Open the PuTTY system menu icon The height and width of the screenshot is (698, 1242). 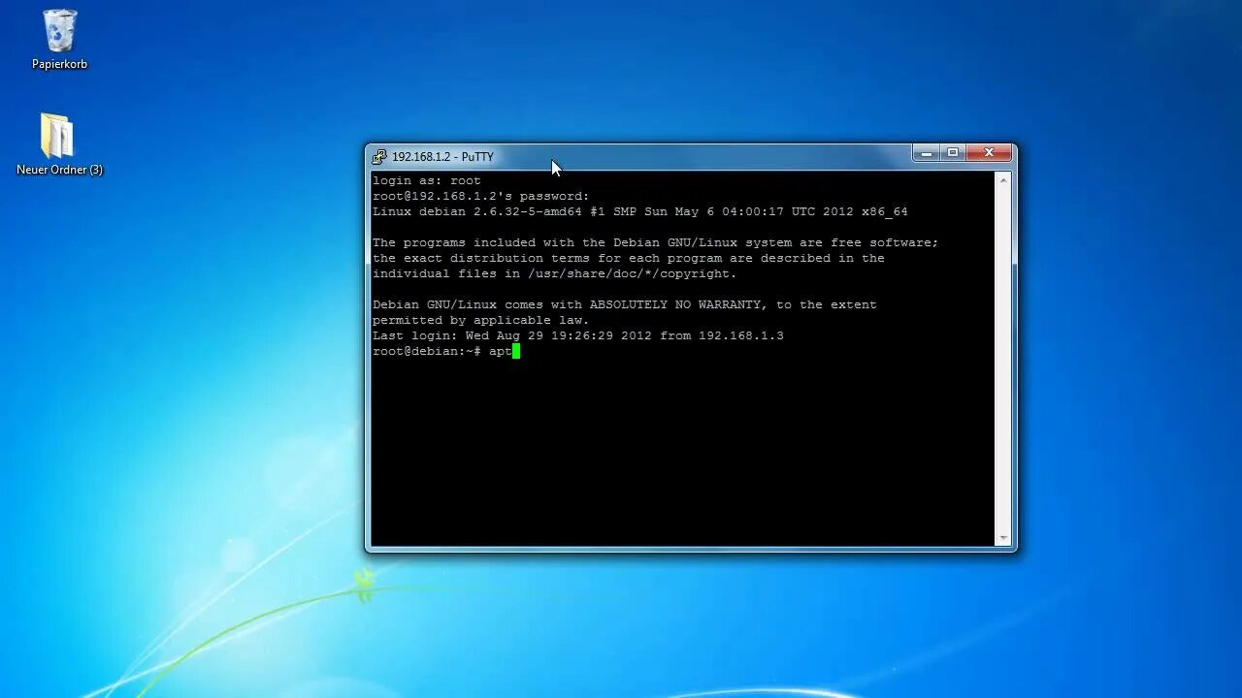(379, 156)
